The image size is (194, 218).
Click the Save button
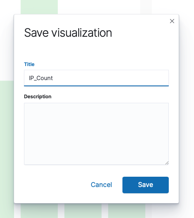click(146, 185)
